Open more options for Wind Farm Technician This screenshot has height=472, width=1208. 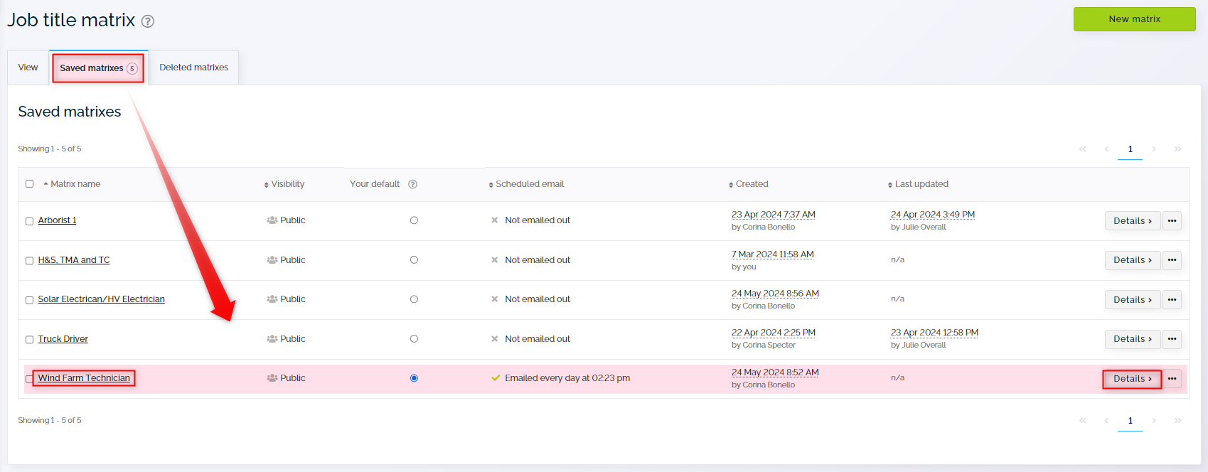click(1172, 379)
